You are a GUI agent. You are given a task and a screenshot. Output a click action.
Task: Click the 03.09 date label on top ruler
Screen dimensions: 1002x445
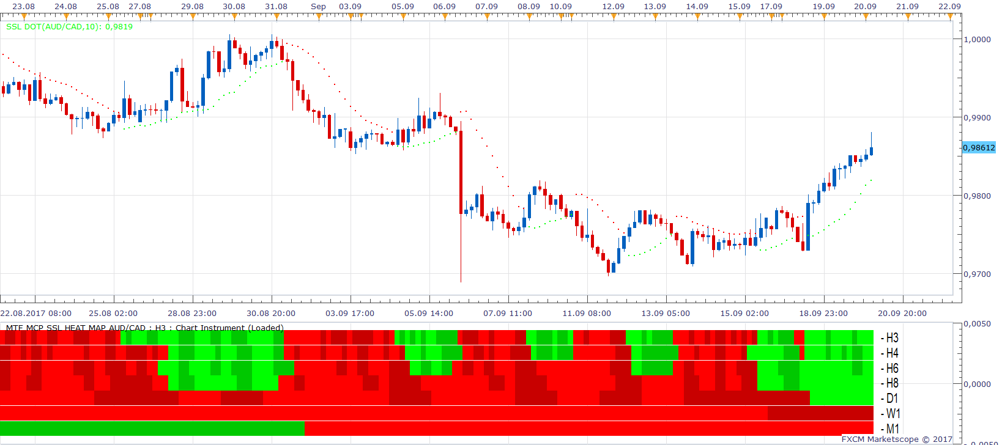point(351,6)
